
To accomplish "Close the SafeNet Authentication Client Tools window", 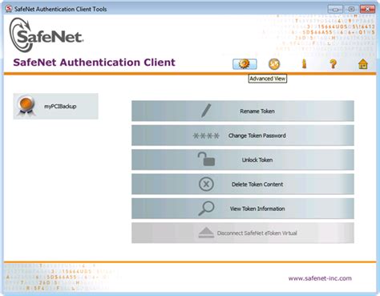I will [367, 9].
